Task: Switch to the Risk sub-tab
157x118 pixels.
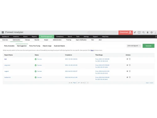Action: [x=93, y=40]
